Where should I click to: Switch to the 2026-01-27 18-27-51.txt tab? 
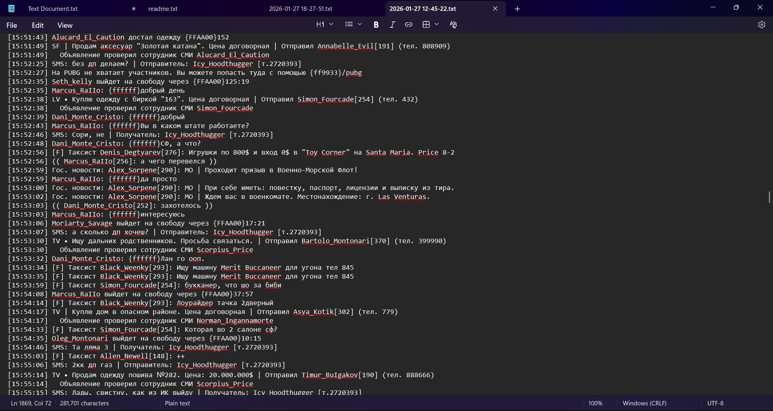301,9
